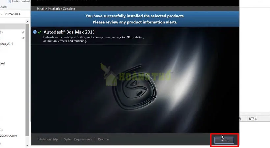
Task: Click the successfully installed message banner text
Action: click(x=135, y=19)
